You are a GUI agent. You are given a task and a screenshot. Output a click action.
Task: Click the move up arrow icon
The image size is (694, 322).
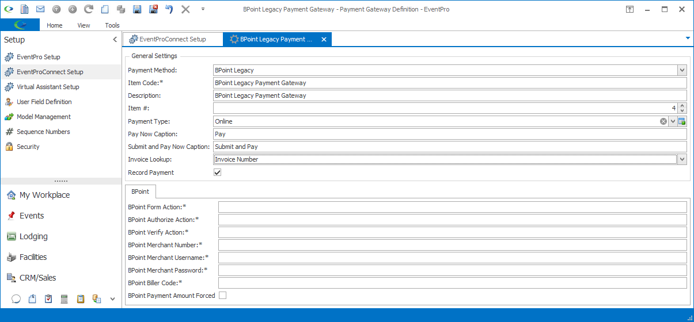pyautogui.click(x=56, y=9)
